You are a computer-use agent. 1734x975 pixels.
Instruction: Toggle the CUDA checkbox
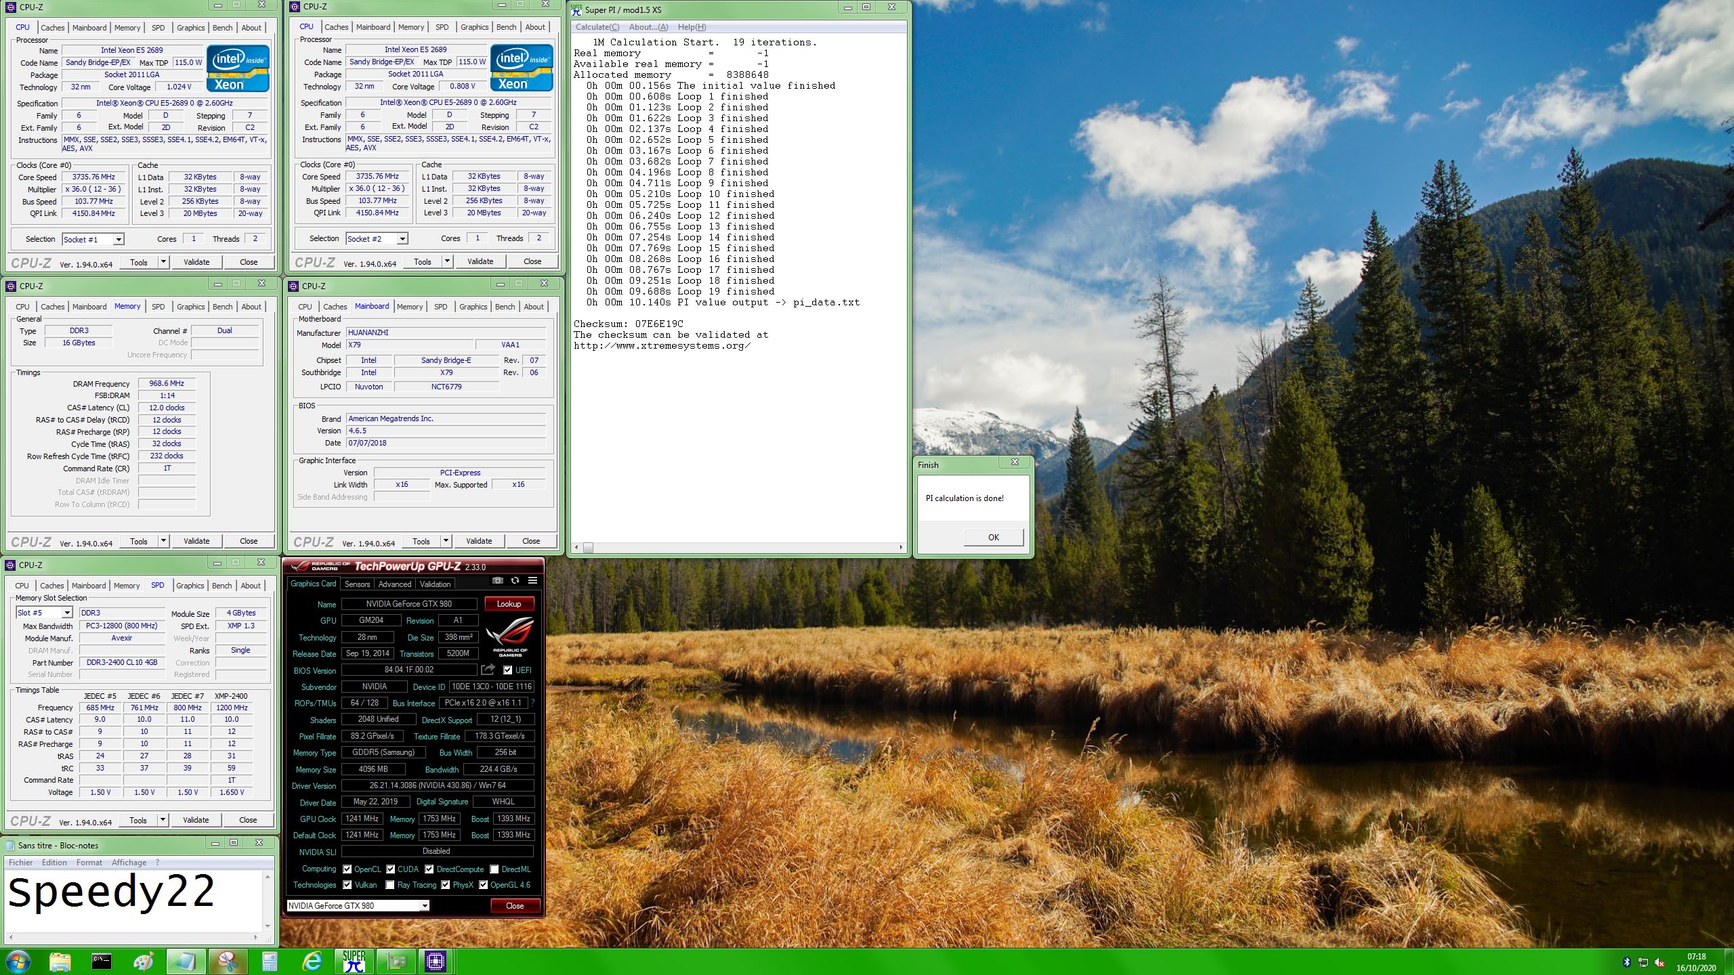point(390,869)
